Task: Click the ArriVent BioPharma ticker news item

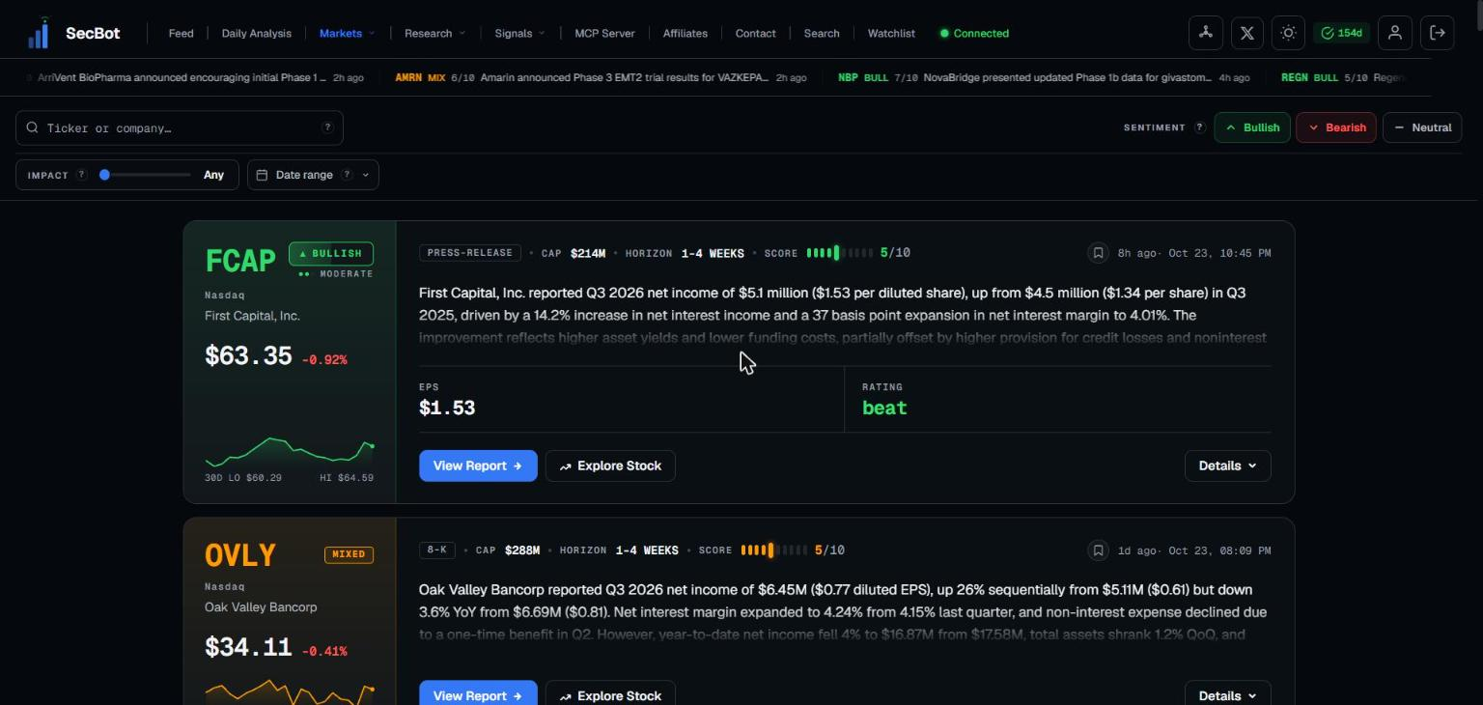Action: coord(193,77)
